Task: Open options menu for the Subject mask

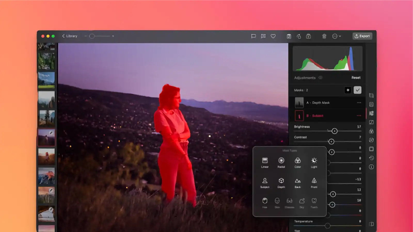Action: coord(359,116)
